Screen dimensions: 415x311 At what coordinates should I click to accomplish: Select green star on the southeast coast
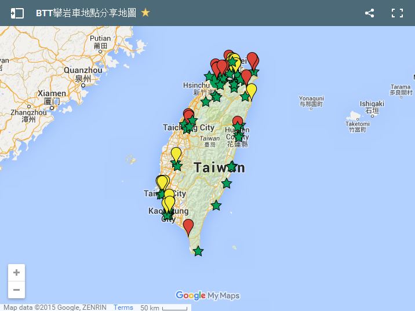[x=216, y=205]
